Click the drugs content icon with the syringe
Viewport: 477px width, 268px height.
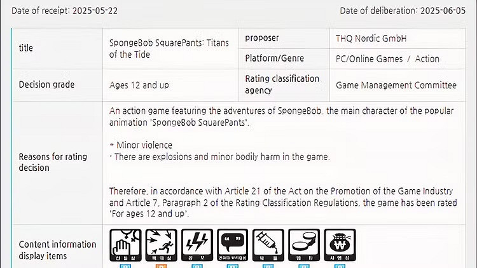click(x=268, y=244)
